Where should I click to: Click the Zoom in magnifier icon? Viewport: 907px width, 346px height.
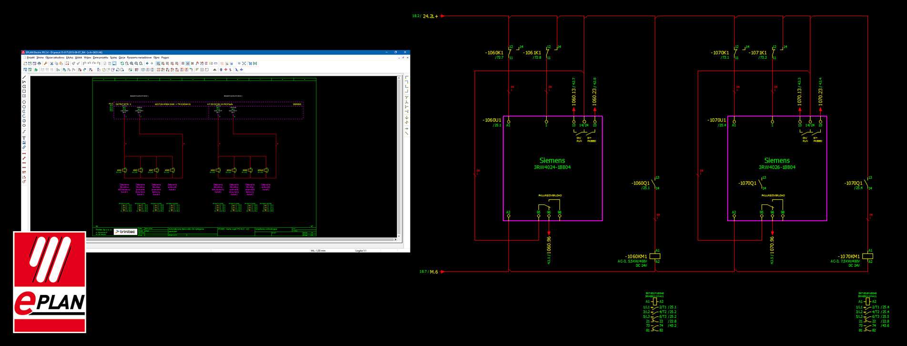132,63
